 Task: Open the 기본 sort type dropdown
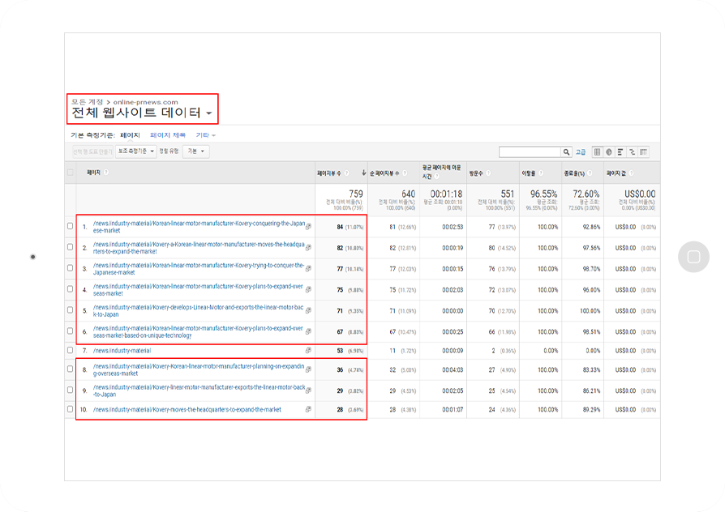pyautogui.click(x=196, y=151)
